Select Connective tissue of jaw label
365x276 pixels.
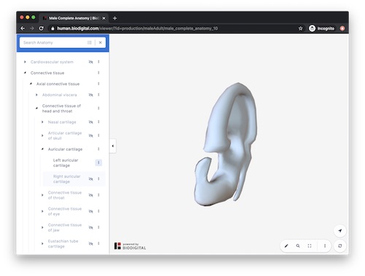[65, 227]
